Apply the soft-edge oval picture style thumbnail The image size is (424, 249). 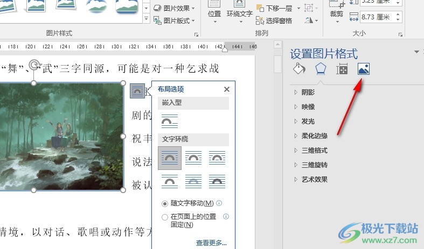tap(97, 6)
